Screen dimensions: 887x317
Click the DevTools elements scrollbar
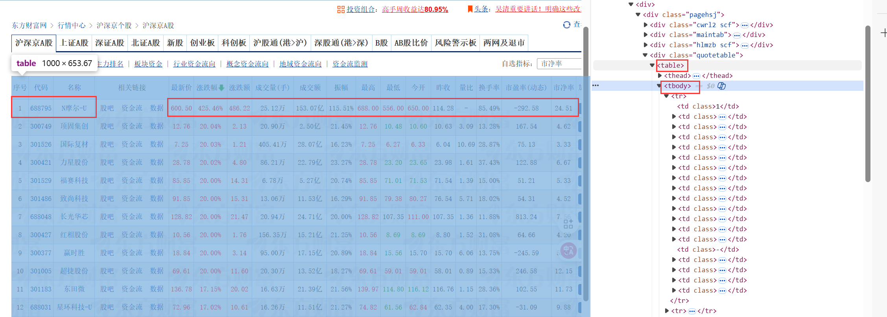[x=868, y=103]
